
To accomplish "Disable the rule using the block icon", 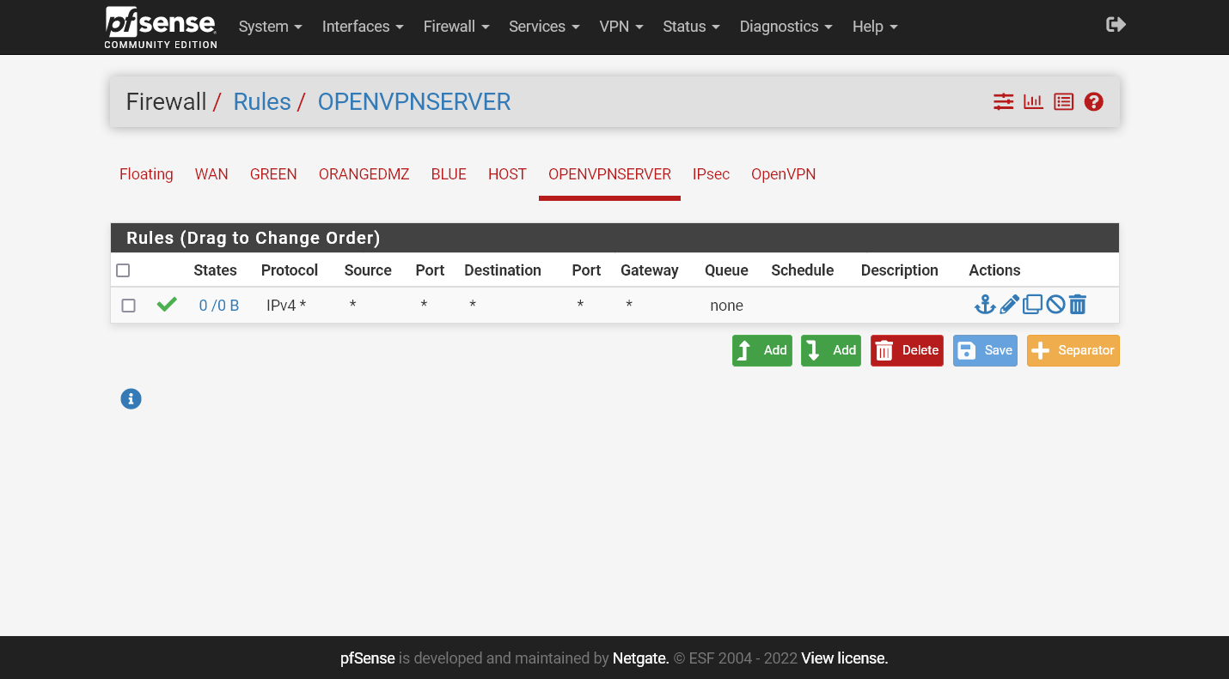I will click(1055, 304).
